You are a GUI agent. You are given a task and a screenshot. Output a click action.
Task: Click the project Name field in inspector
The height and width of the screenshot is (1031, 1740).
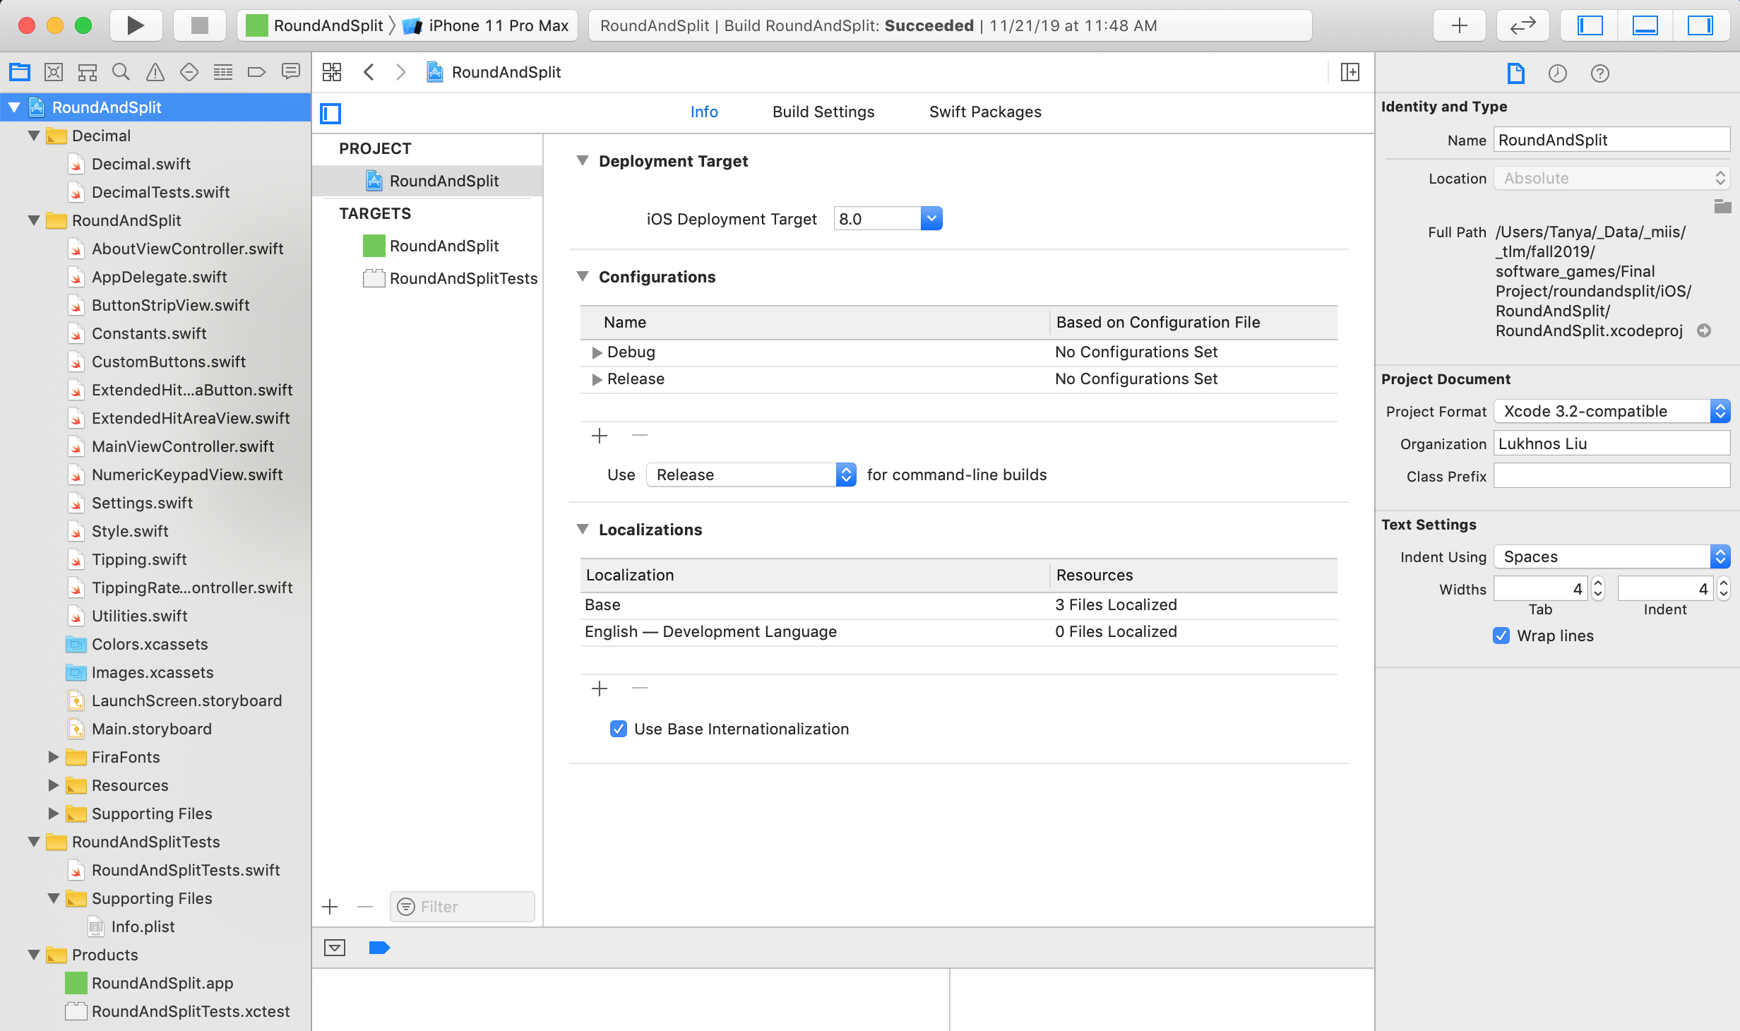[1611, 140]
